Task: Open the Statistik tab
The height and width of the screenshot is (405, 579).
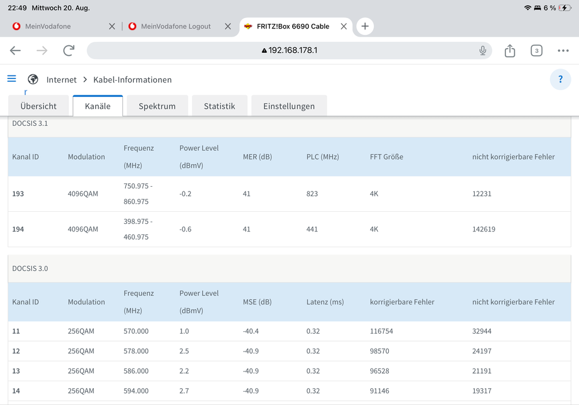Action: coord(219,106)
